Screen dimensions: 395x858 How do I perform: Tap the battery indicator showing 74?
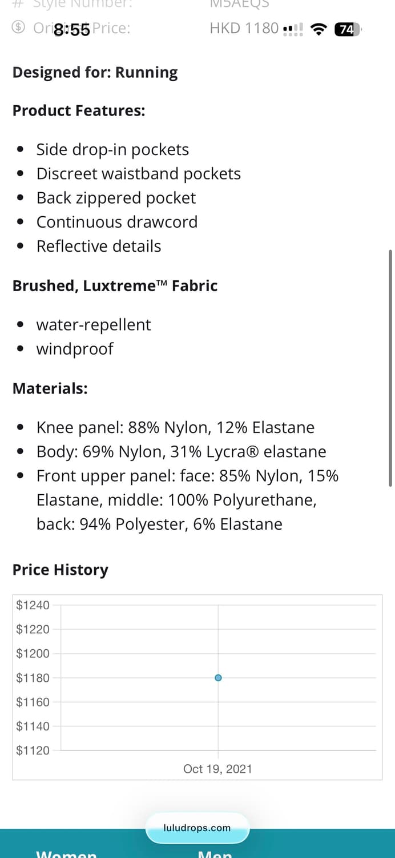pyautogui.click(x=347, y=29)
